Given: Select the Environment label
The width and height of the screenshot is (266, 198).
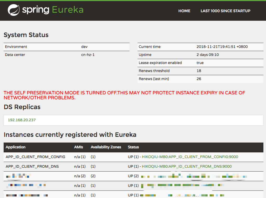Looking at the screenshot, I should click(x=16, y=47).
